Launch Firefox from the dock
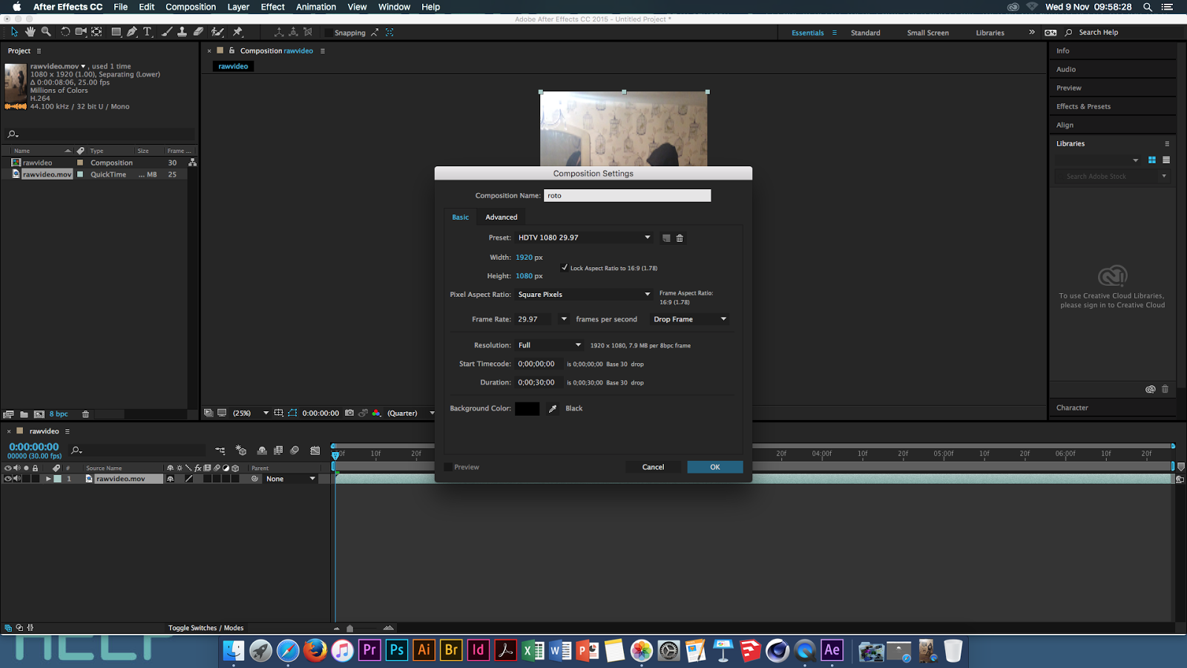 [315, 650]
